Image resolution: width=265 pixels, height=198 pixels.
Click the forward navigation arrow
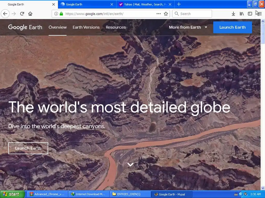coord(14,14)
